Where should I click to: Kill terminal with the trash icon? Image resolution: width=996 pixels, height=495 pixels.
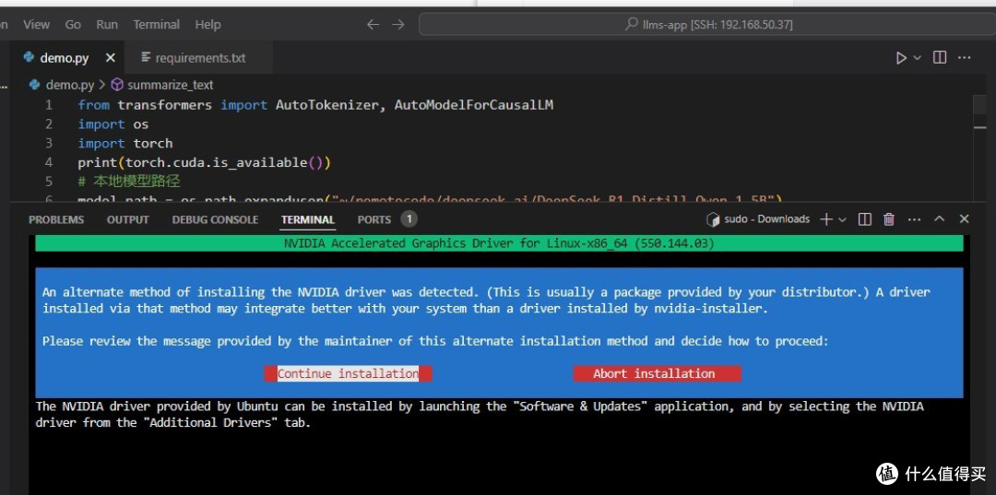coord(889,219)
